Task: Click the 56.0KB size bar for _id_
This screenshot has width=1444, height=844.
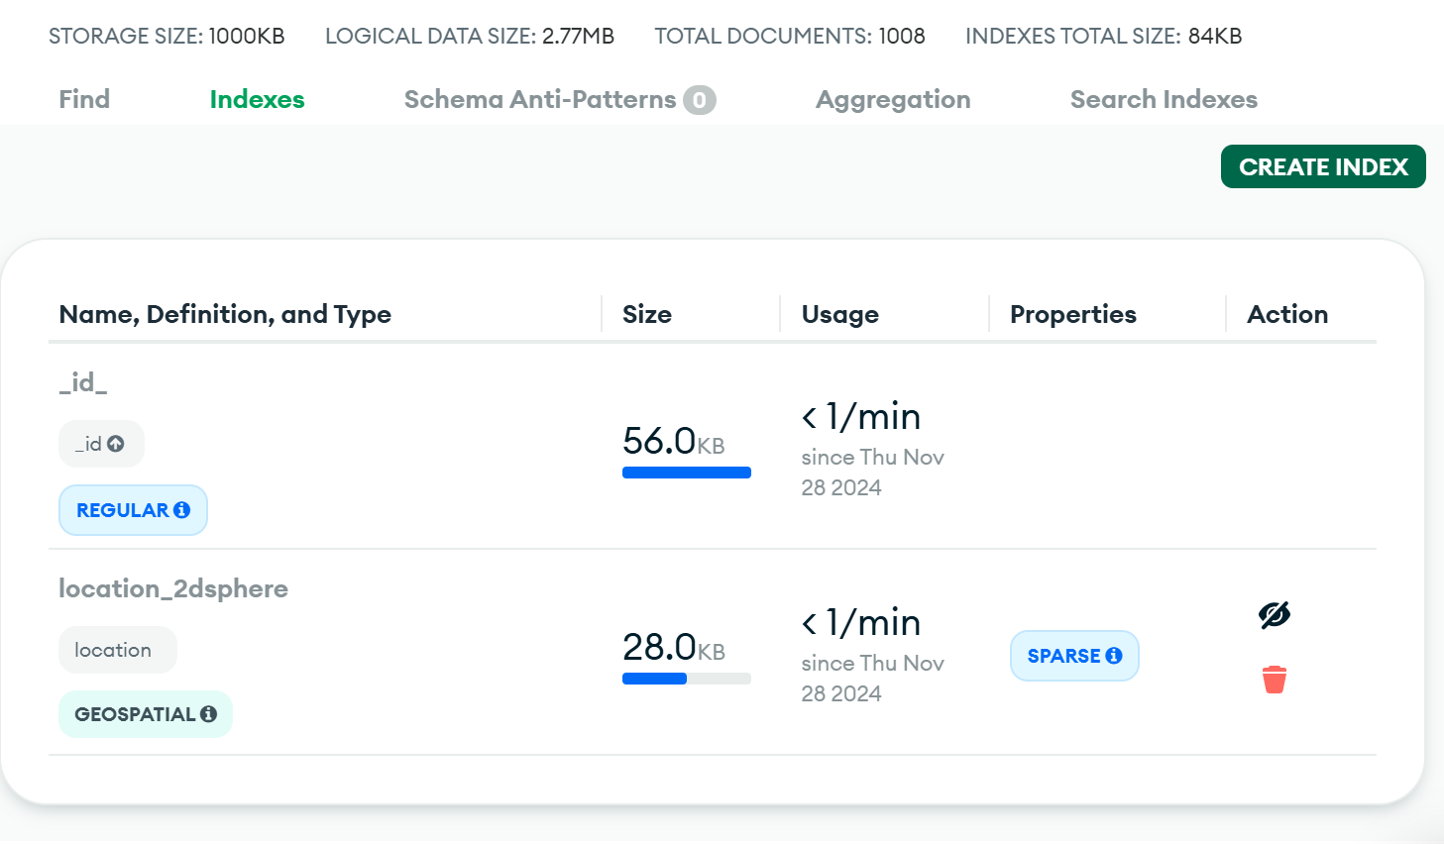Action: (686, 473)
